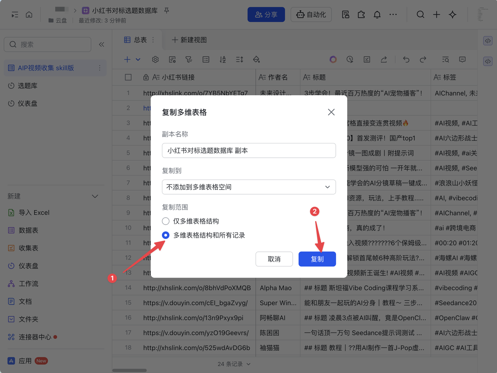Viewport: 497px width, 373px height.
Task: Open the fill color paint bucket icon
Action: tap(256, 59)
